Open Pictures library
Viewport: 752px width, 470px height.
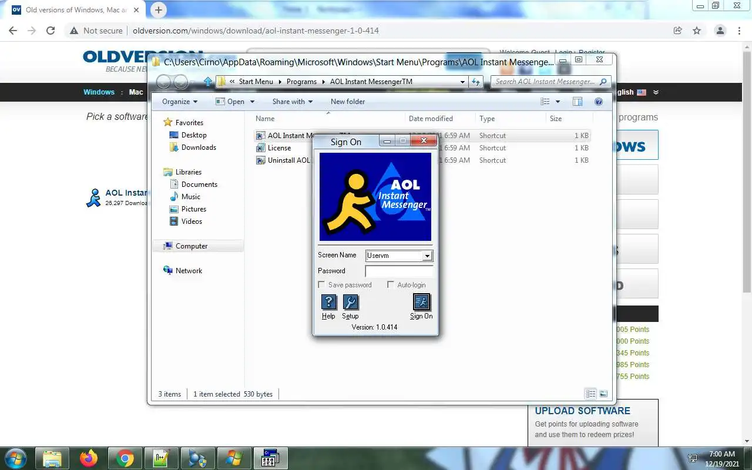[x=193, y=209]
